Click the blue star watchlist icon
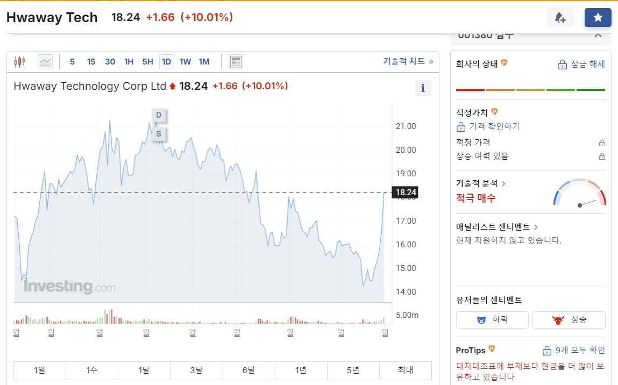 click(598, 17)
